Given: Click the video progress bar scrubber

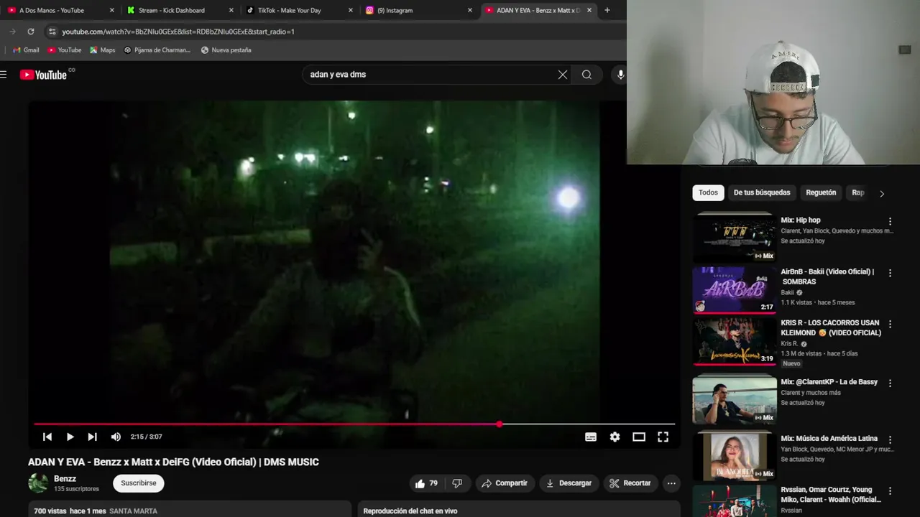Looking at the screenshot, I should [x=500, y=424].
